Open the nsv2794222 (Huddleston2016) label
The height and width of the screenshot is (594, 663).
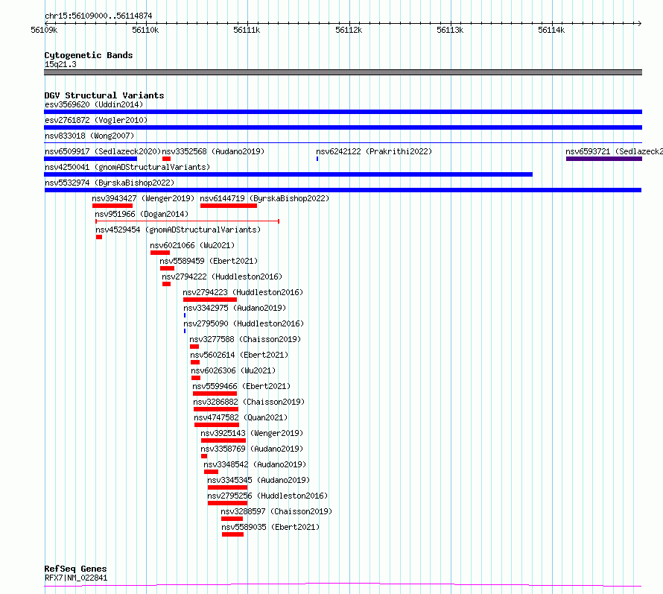[222, 277]
